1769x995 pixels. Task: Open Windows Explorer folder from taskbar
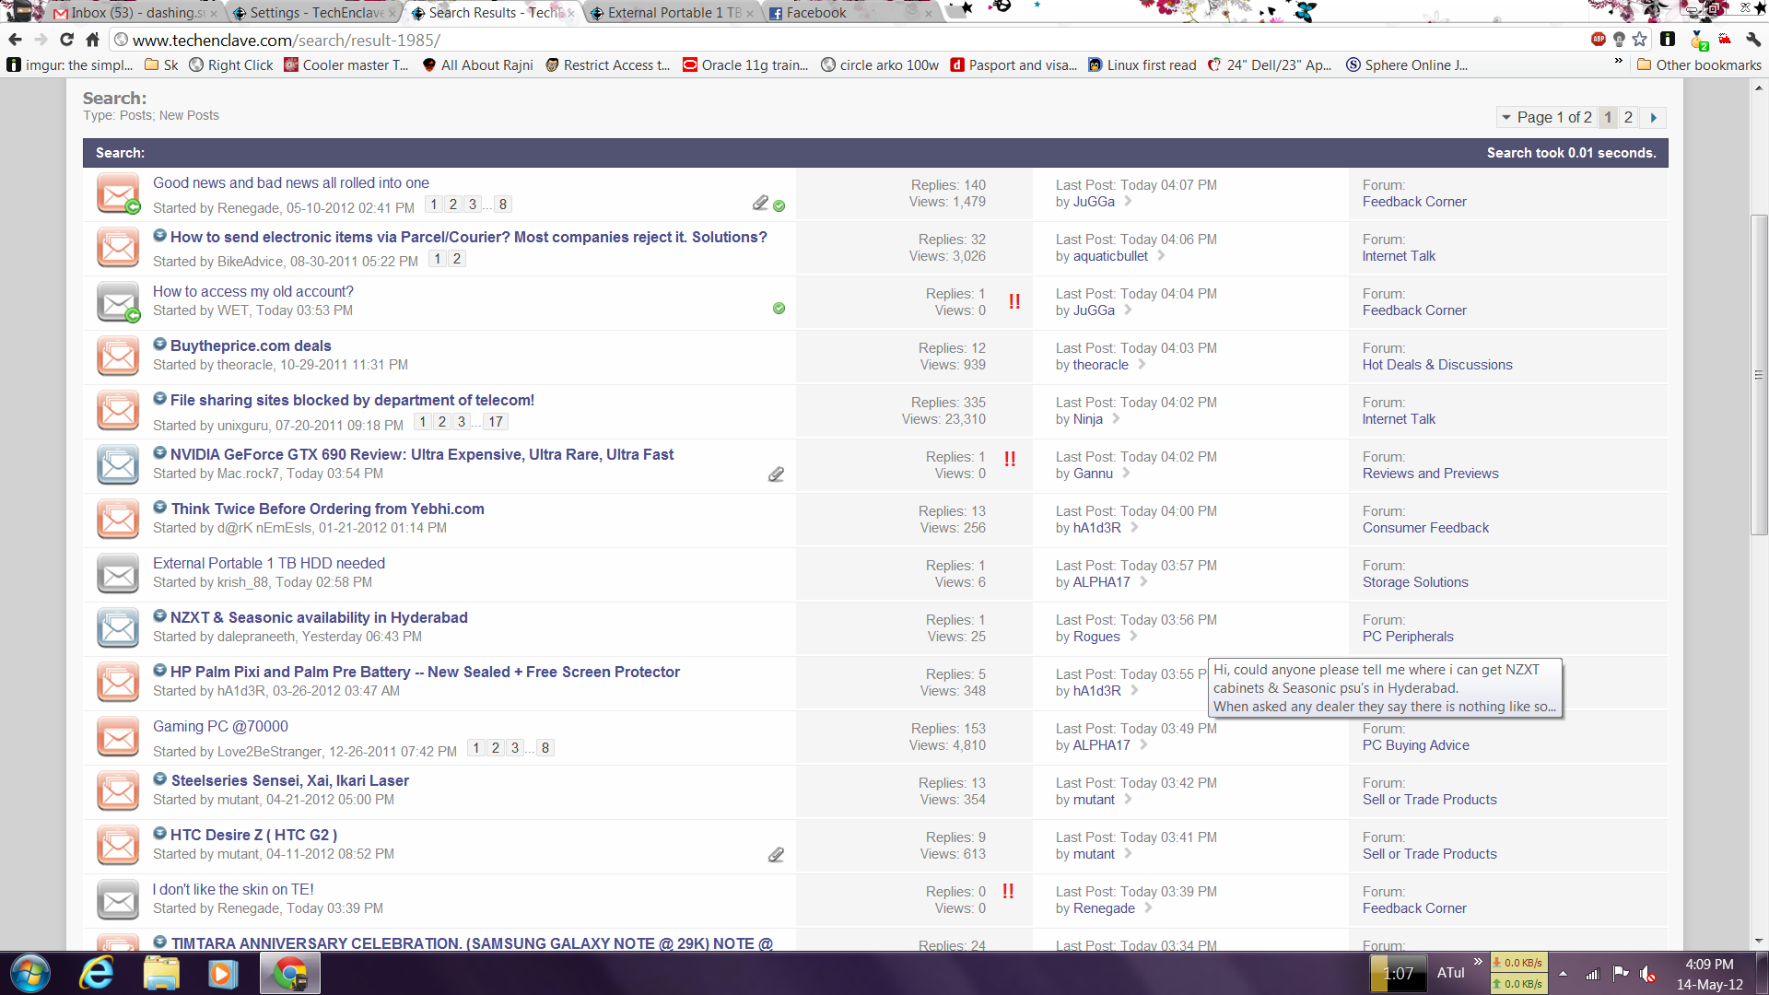pos(161,973)
